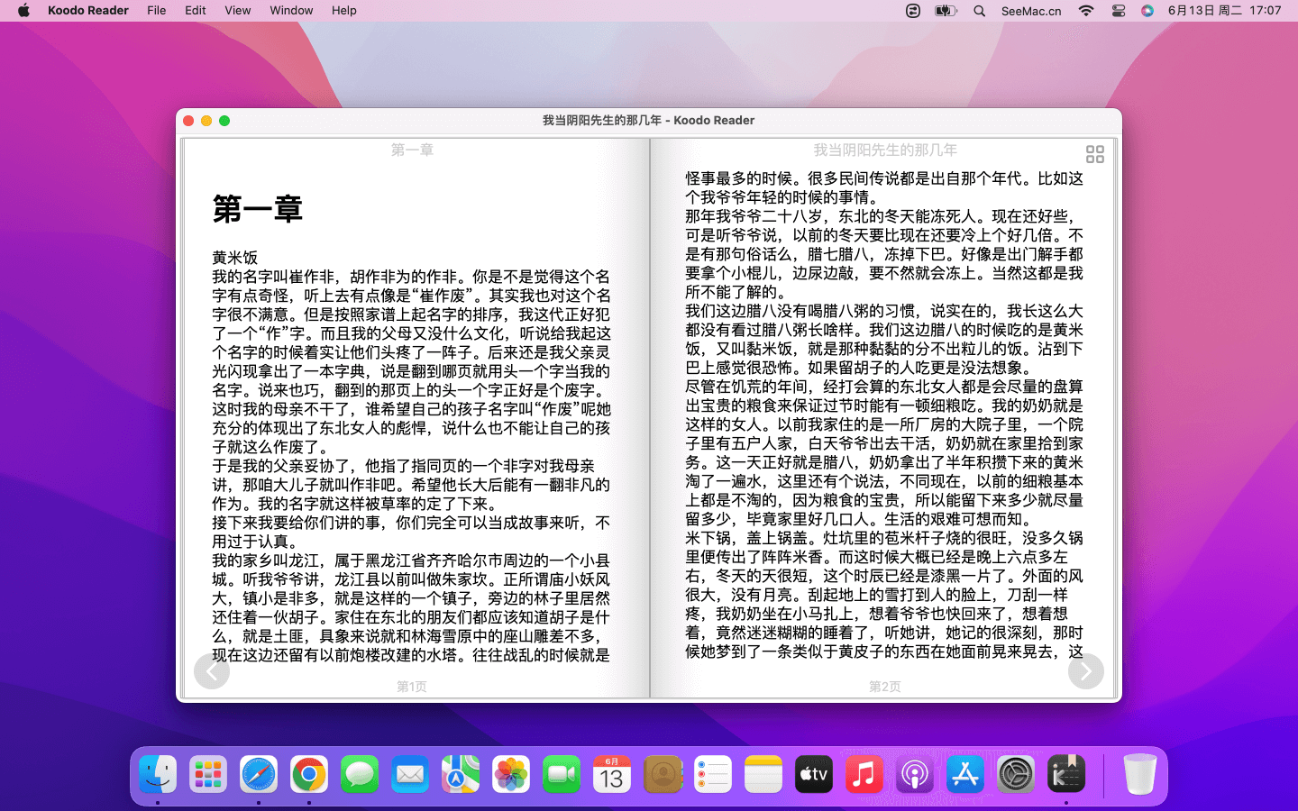Click the Koodo Reader app menu
Viewport: 1298px width, 811px height.
tap(88, 11)
